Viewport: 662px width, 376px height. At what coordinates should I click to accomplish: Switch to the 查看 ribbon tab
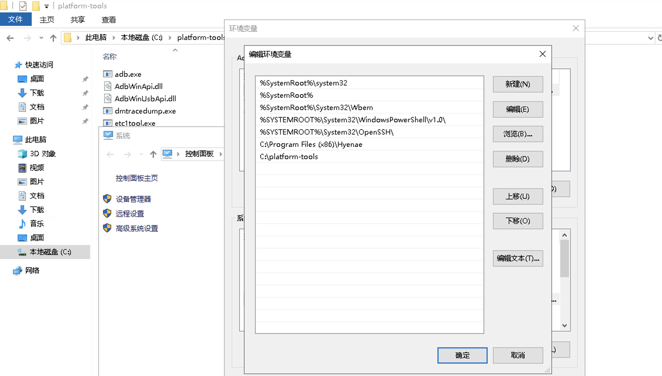coord(109,20)
